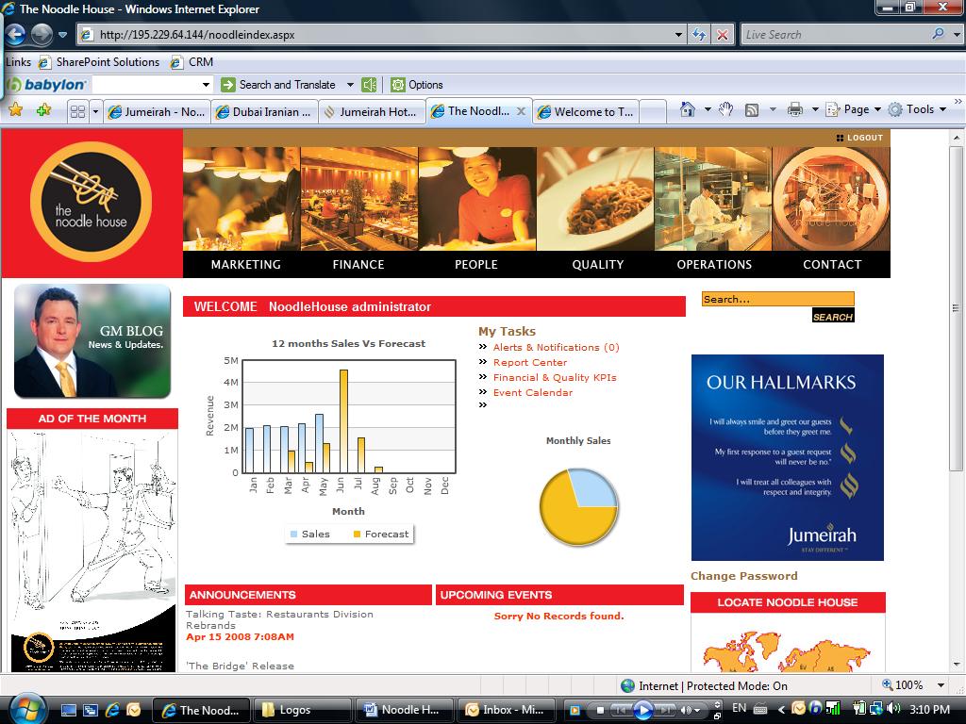966x724 pixels.
Task: Expand the address bar history dropdown
Action: [x=678, y=35]
